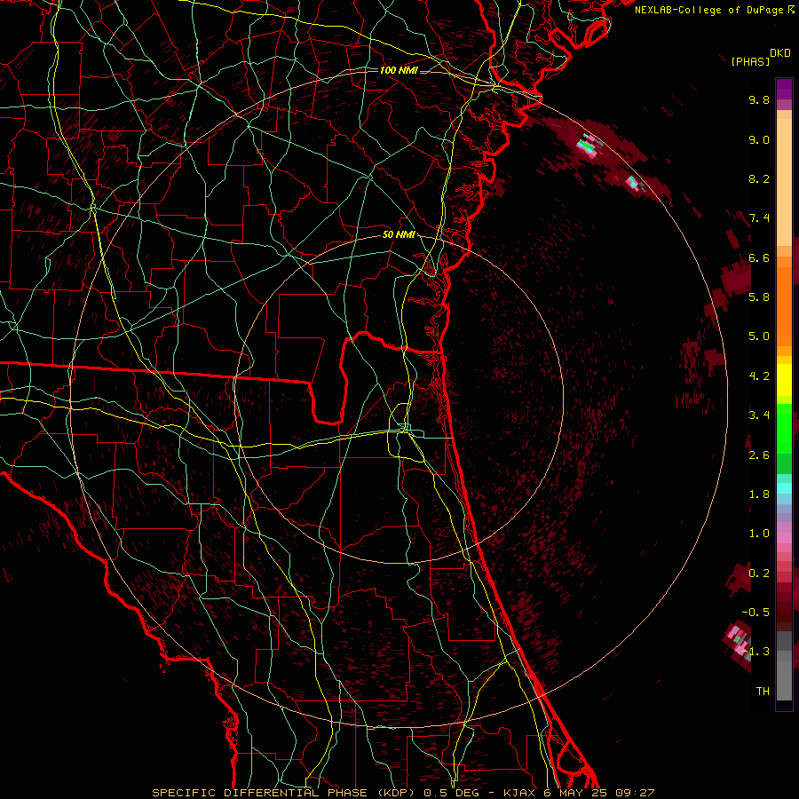Click the DKD product label
Viewport: 799px width, 799px height.
coord(780,53)
